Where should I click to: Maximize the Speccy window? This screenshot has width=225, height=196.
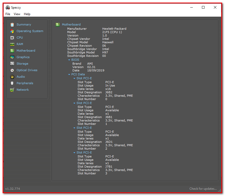click(203, 7)
